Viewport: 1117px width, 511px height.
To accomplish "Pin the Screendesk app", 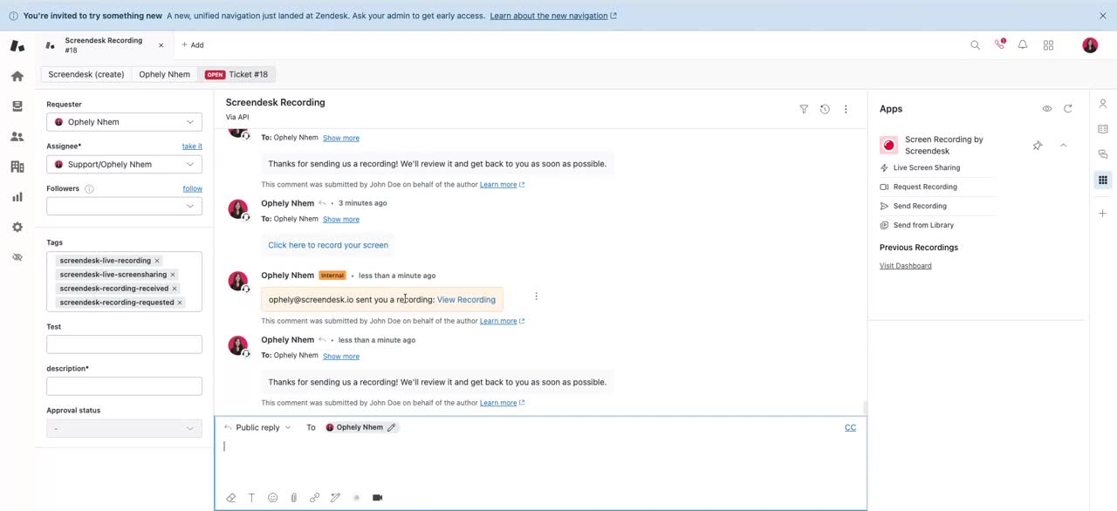I will (1038, 146).
